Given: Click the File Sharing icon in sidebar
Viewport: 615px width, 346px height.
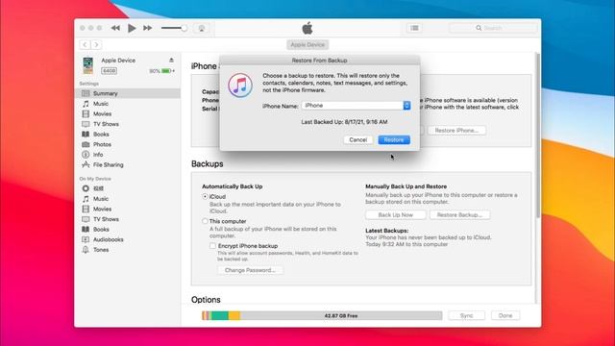Looking at the screenshot, I should (x=86, y=164).
